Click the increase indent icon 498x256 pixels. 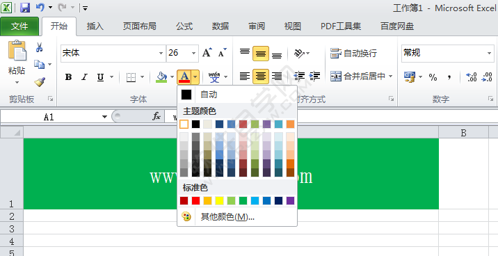click(314, 77)
